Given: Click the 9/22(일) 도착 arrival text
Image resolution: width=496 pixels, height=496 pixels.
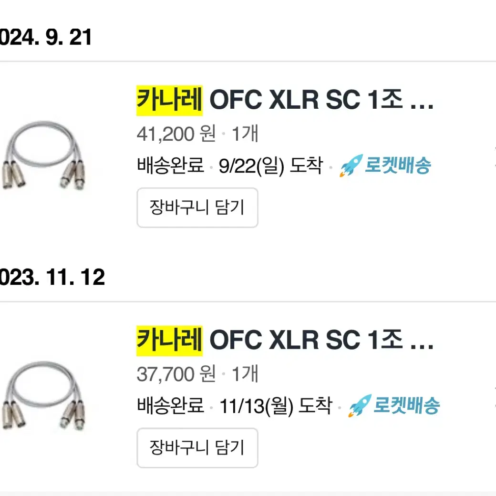Looking at the screenshot, I should [270, 166].
